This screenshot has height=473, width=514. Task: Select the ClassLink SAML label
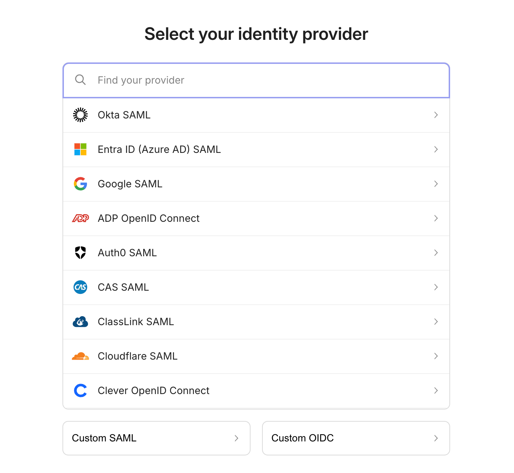(136, 322)
